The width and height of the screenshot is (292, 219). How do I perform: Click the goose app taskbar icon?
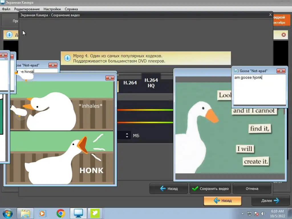(x=95, y=213)
